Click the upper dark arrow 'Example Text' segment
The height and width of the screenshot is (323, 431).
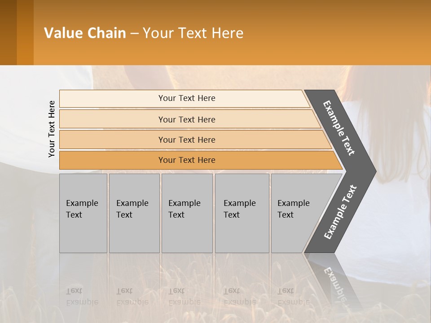(339, 128)
